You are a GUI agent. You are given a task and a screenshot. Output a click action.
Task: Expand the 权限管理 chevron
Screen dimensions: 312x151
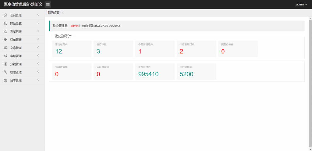coord(38,72)
